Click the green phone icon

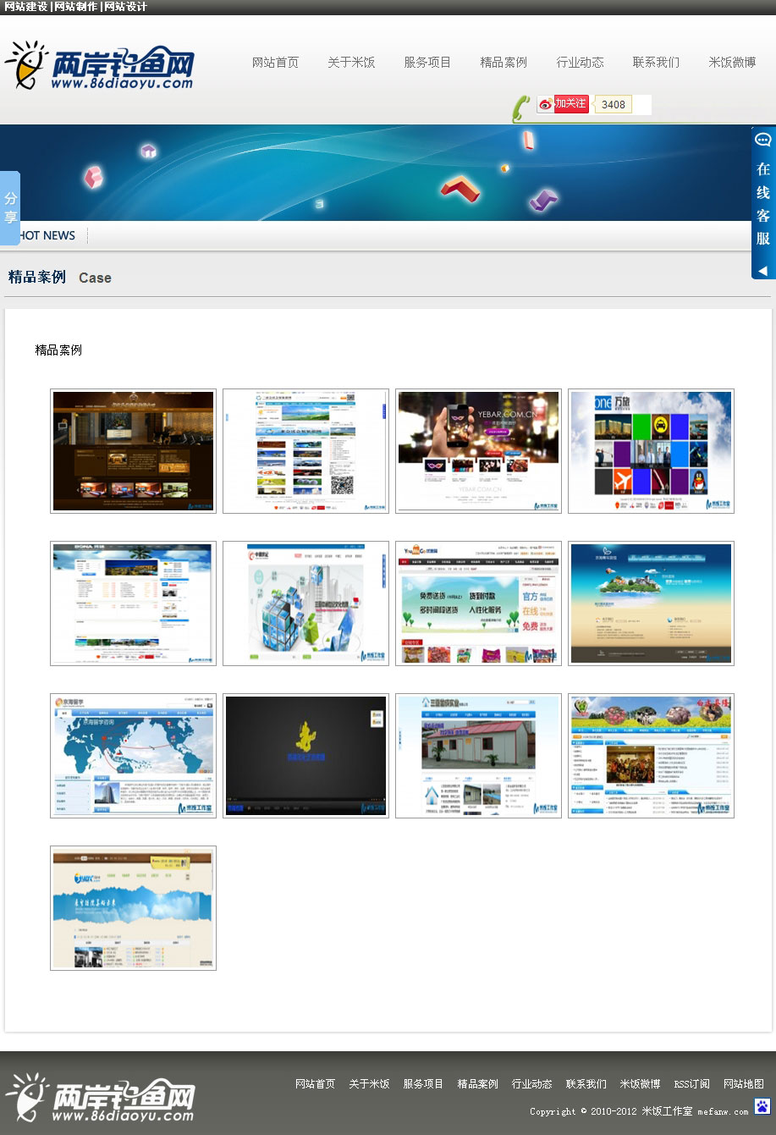point(521,108)
